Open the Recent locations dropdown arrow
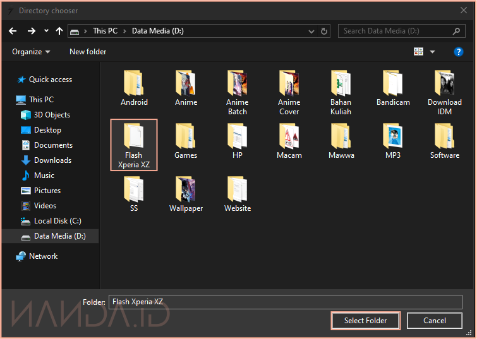The height and width of the screenshot is (339, 477). click(47, 31)
